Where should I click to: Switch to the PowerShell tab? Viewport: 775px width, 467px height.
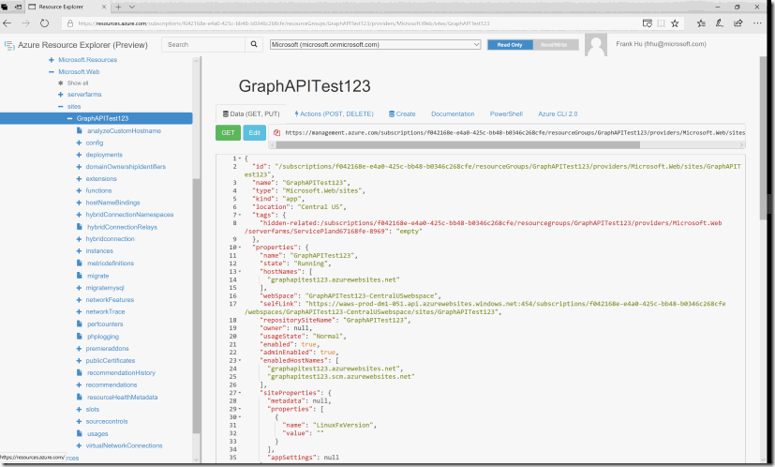506,113
